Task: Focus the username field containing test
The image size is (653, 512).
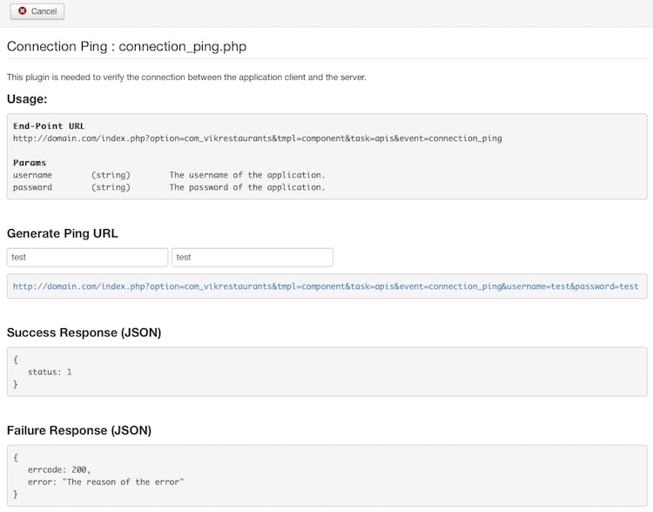Action: [87, 258]
